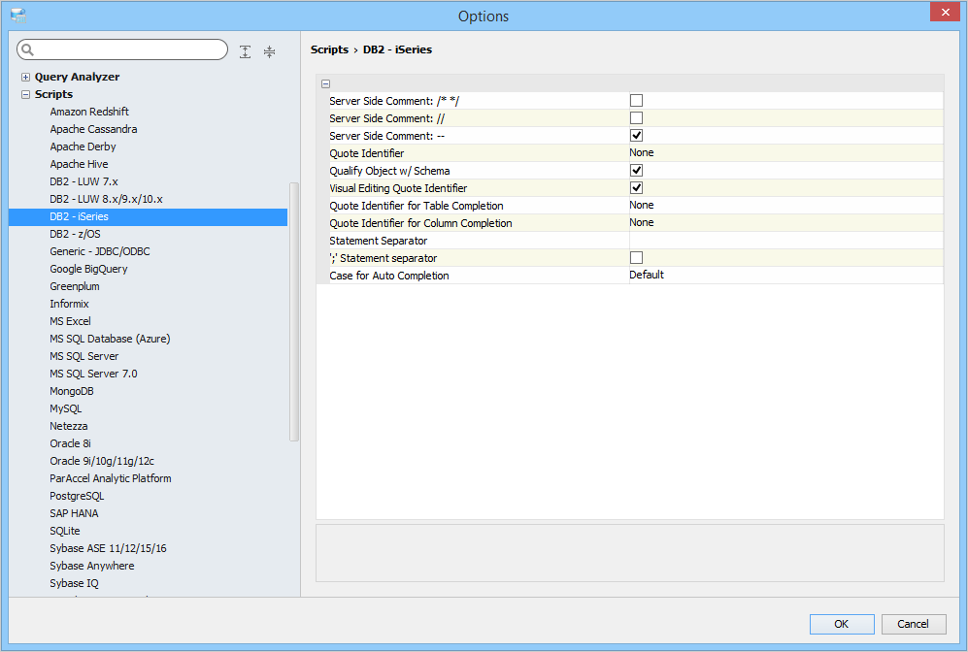Uncheck Server Side Comment -- checkbox

636,135
